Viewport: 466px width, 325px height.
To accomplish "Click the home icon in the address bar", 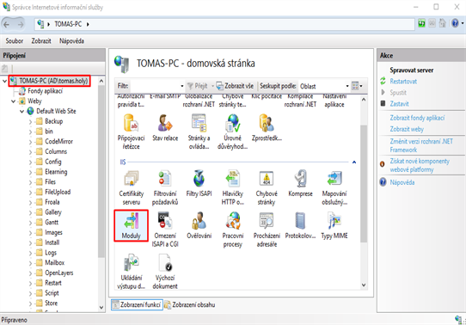I will coord(443,23).
